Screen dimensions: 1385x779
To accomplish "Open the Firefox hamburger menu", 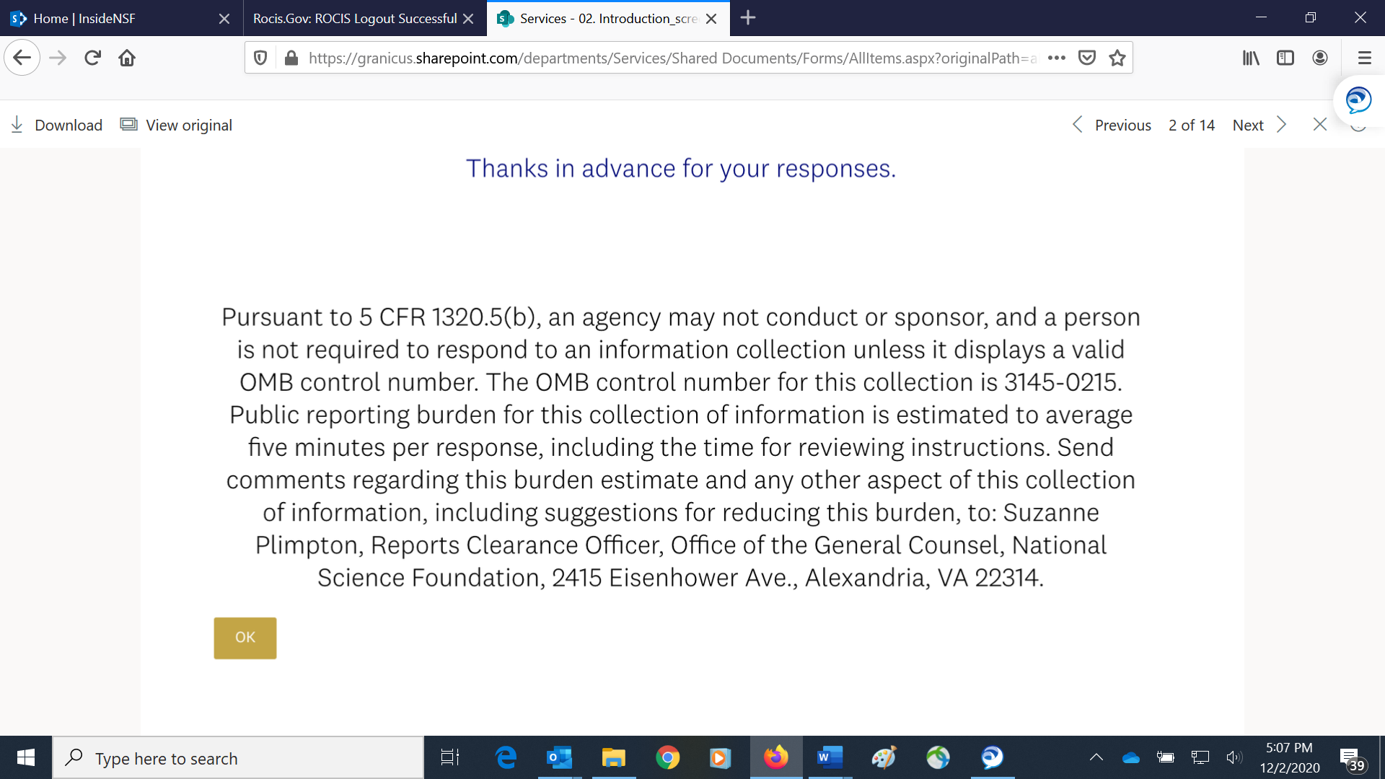I will coord(1364,58).
